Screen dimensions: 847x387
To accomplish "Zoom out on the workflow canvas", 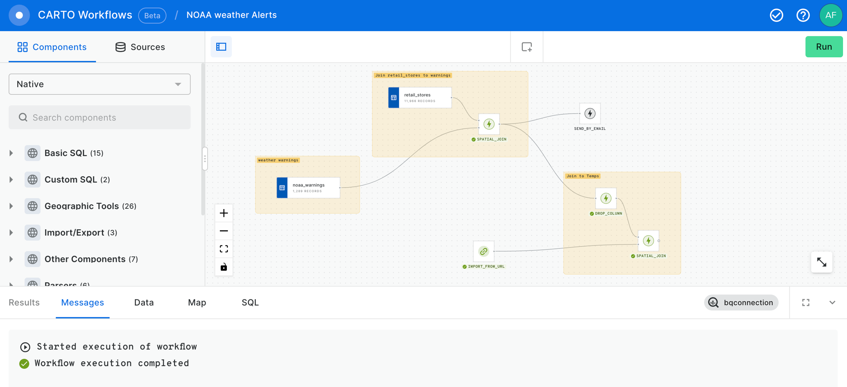I will (224, 231).
